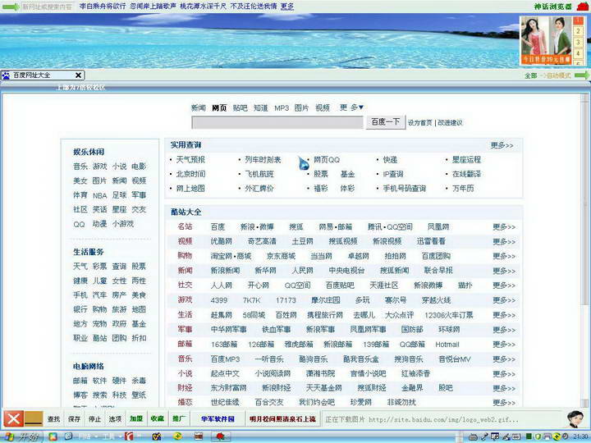Click the colorful square icon next to Start

(x=53, y=437)
